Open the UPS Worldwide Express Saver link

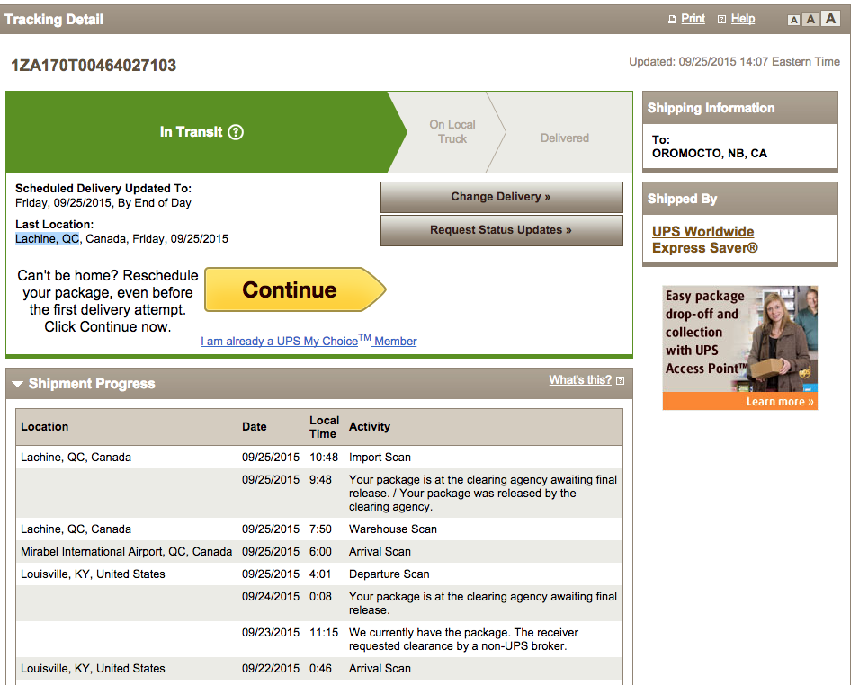coord(704,239)
